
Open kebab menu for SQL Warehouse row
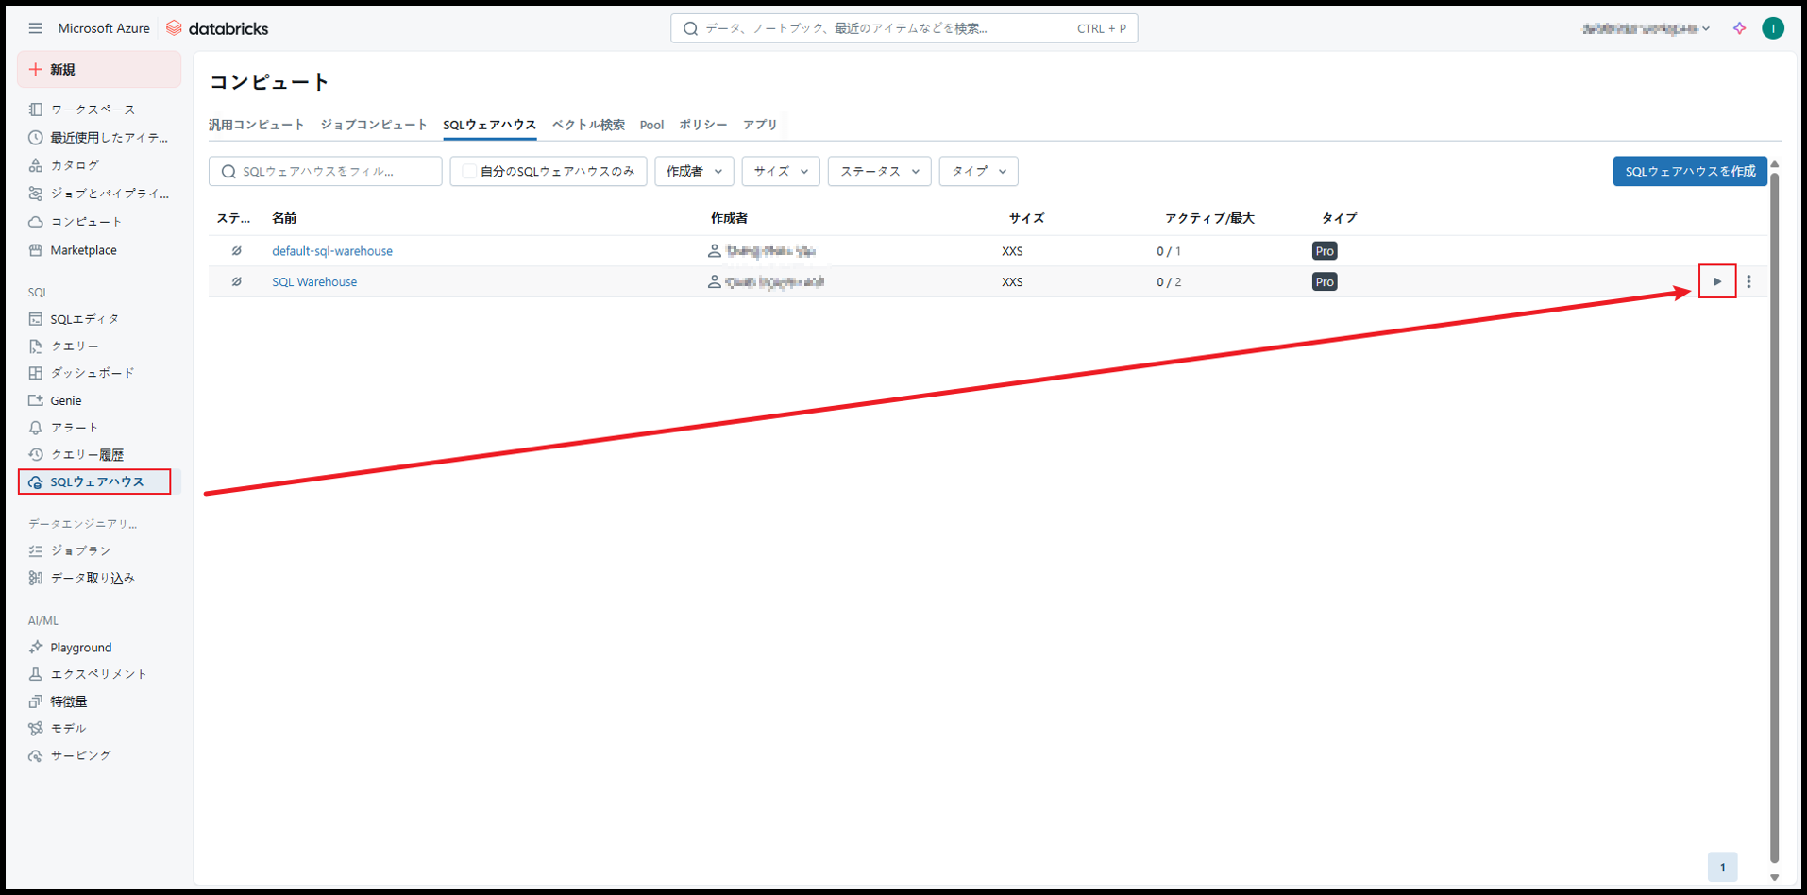tap(1748, 281)
